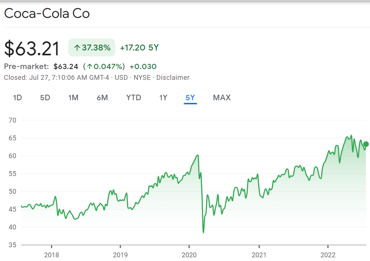The image size is (370, 261).
Task: Click the 2018 x-axis label
Action: pyautogui.click(x=51, y=255)
